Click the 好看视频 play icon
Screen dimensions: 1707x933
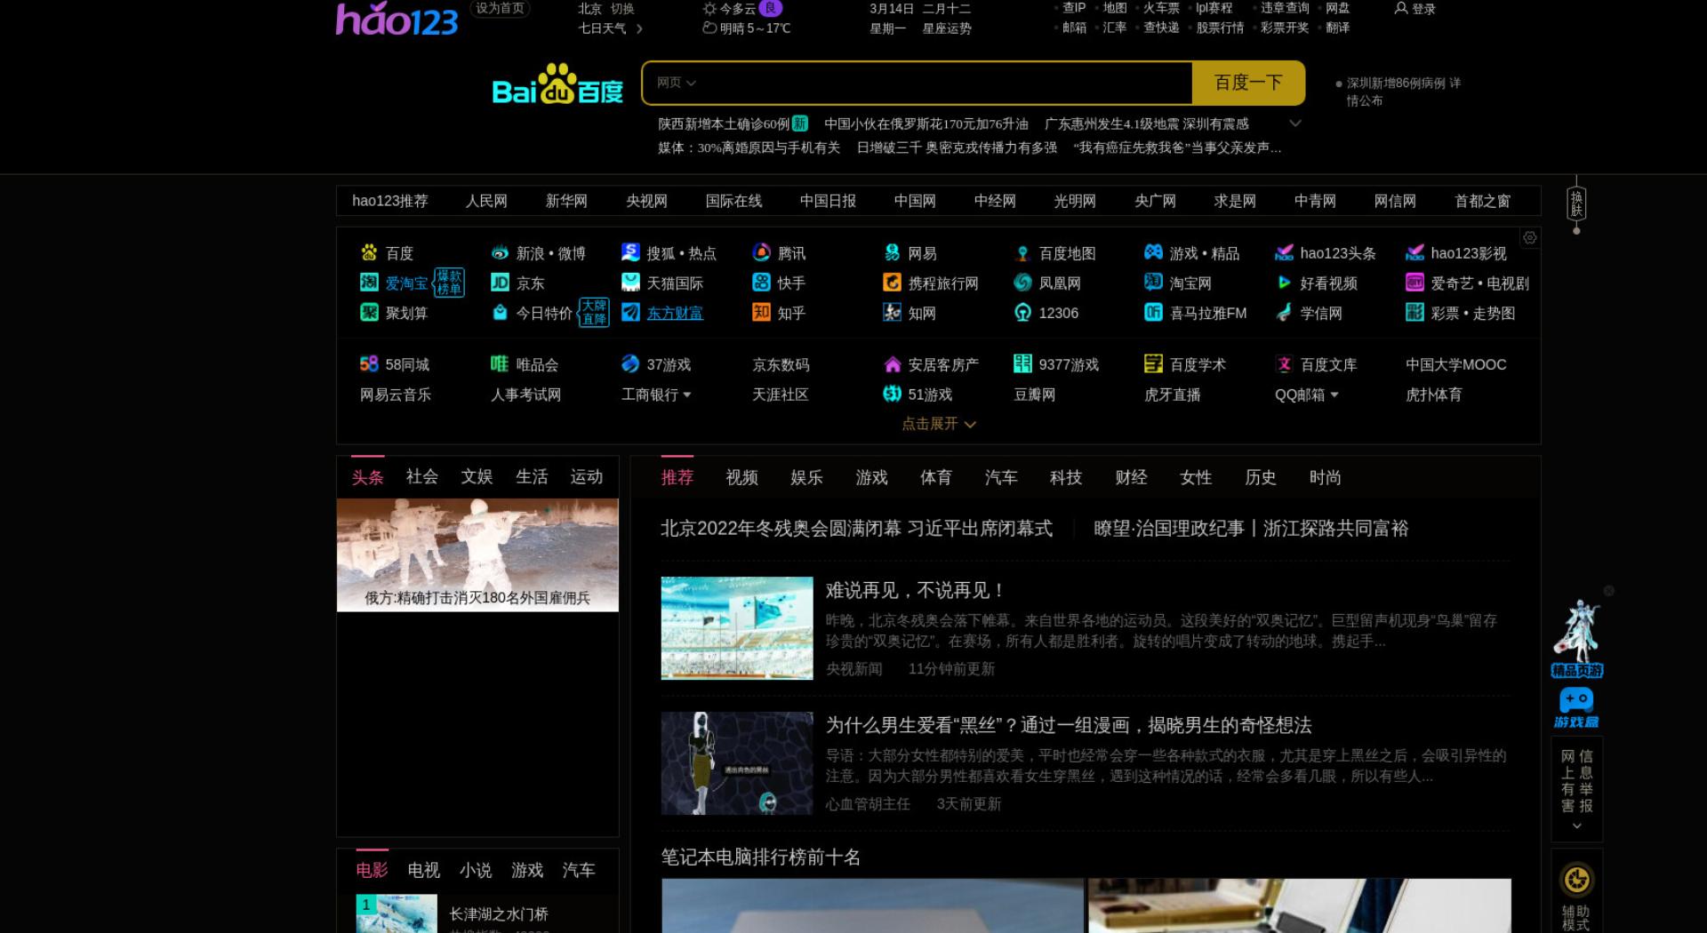pyautogui.click(x=1284, y=283)
